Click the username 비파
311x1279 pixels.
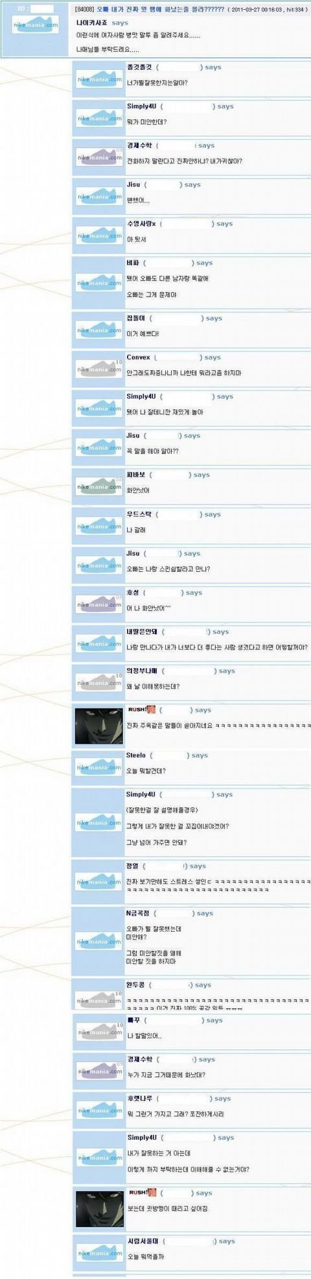(x=133, y=263)
